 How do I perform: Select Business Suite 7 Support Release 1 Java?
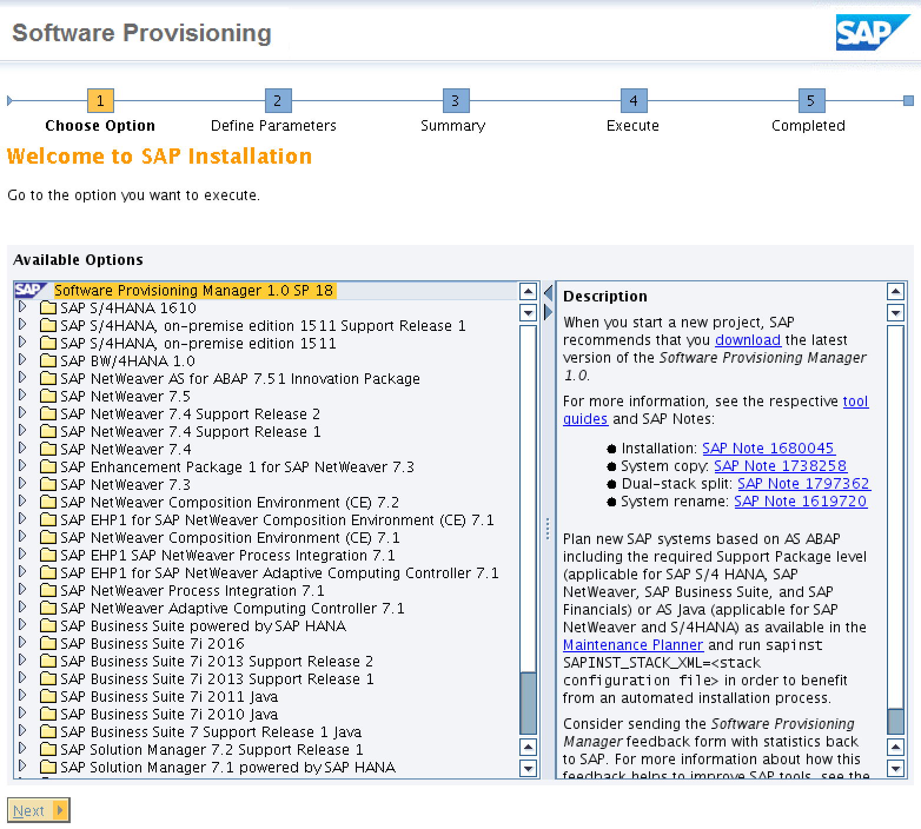[x=211, y=732]
